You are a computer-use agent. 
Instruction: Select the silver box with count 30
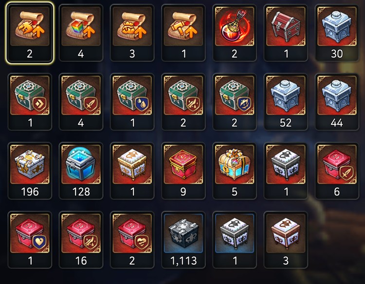point(337,33)
